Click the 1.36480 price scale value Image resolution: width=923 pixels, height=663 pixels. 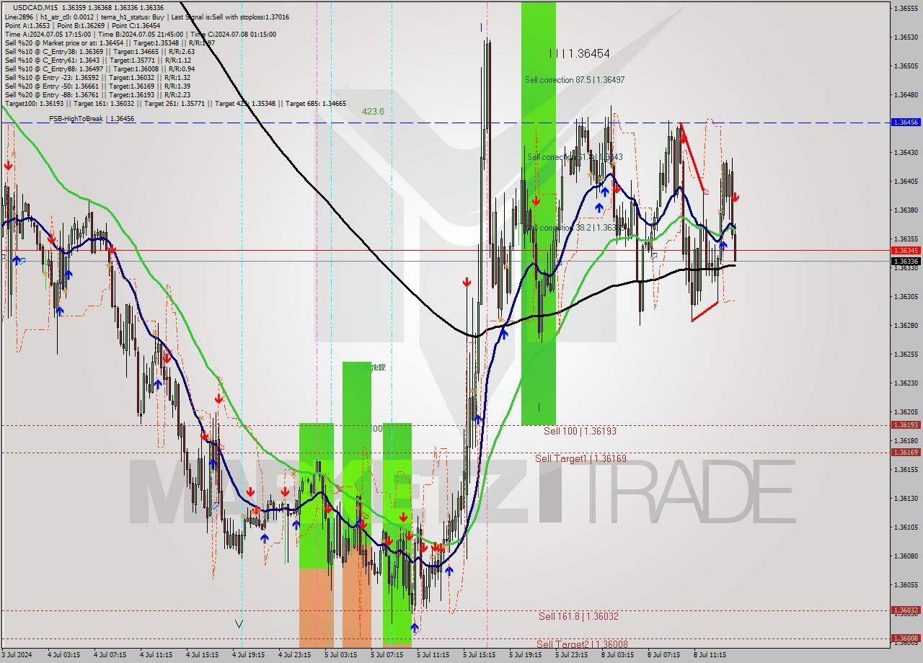pos(906,94)
